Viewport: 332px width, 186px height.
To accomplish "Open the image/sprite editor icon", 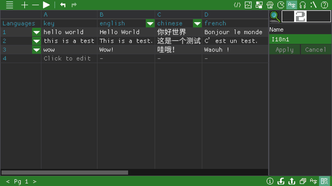I will [x=248, y=5].
